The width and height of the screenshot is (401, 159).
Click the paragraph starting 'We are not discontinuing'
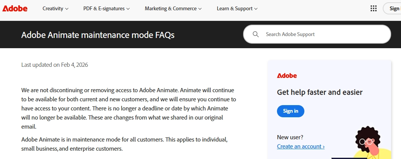pyautogui.click(x=129, y=108)
